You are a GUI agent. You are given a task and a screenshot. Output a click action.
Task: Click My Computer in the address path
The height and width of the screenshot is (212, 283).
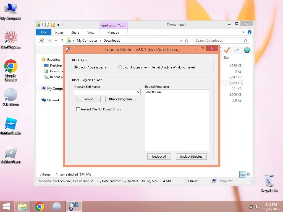click(87, 41)
